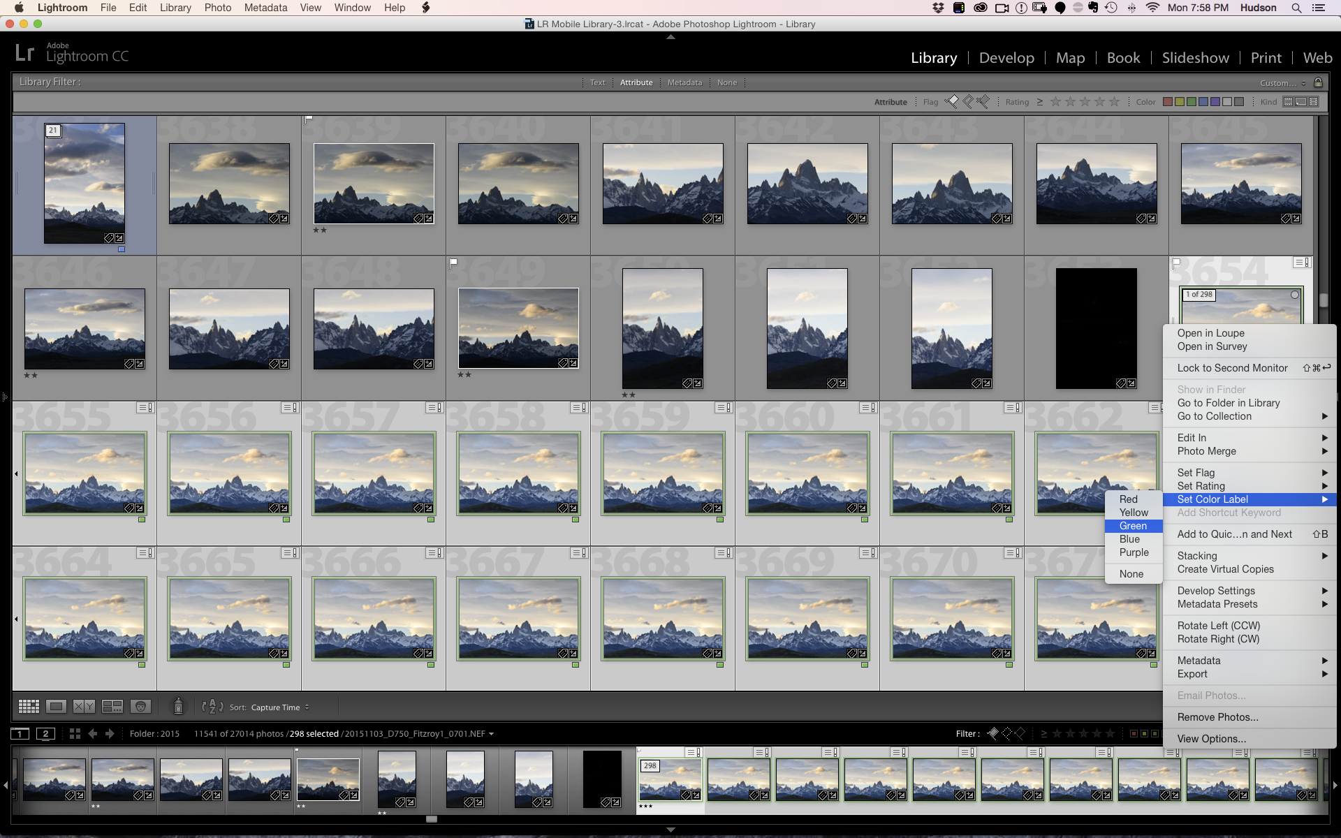Click the Metadata library filter button

pyautogui.click(x=684, y=82)
